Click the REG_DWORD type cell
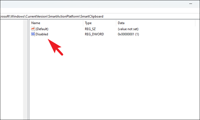This screenshot has height=120, width=200. point(95,34)
